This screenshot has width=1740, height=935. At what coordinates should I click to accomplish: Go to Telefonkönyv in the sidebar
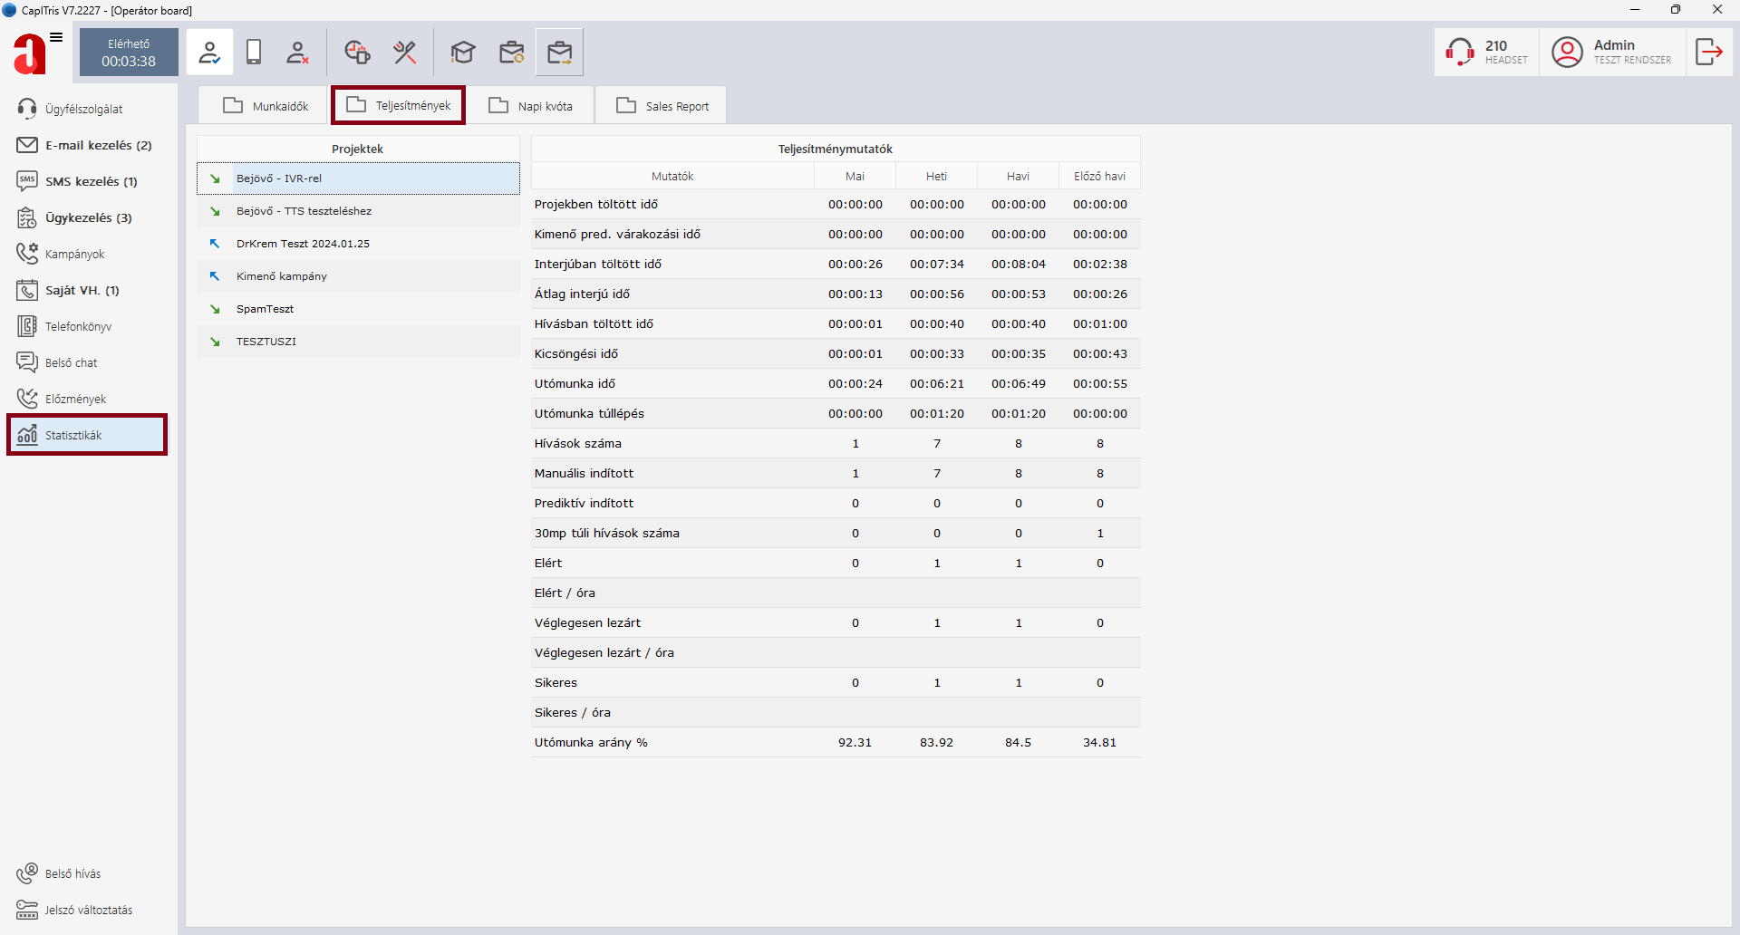(78, 326)
